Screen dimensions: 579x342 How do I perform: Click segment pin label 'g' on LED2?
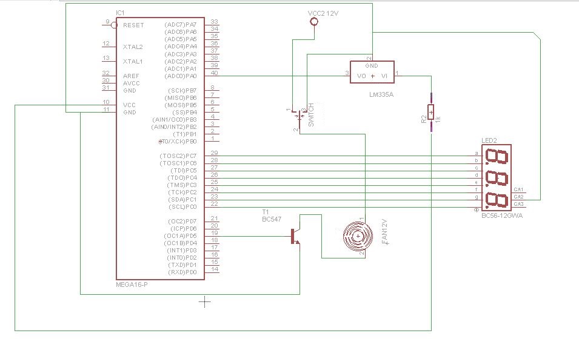477,197
